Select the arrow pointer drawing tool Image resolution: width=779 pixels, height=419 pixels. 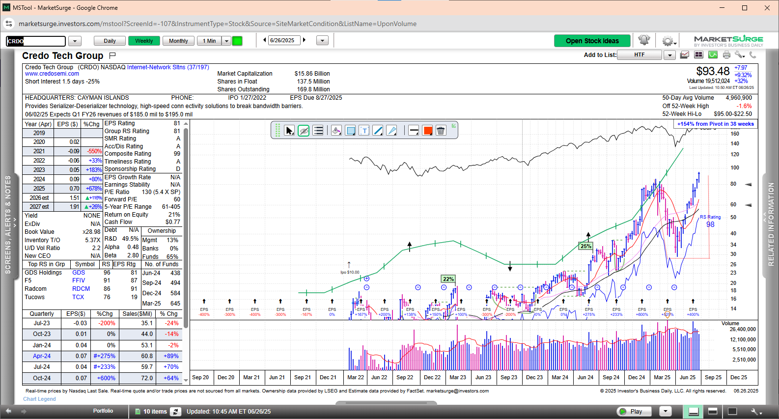coord(289,131)
